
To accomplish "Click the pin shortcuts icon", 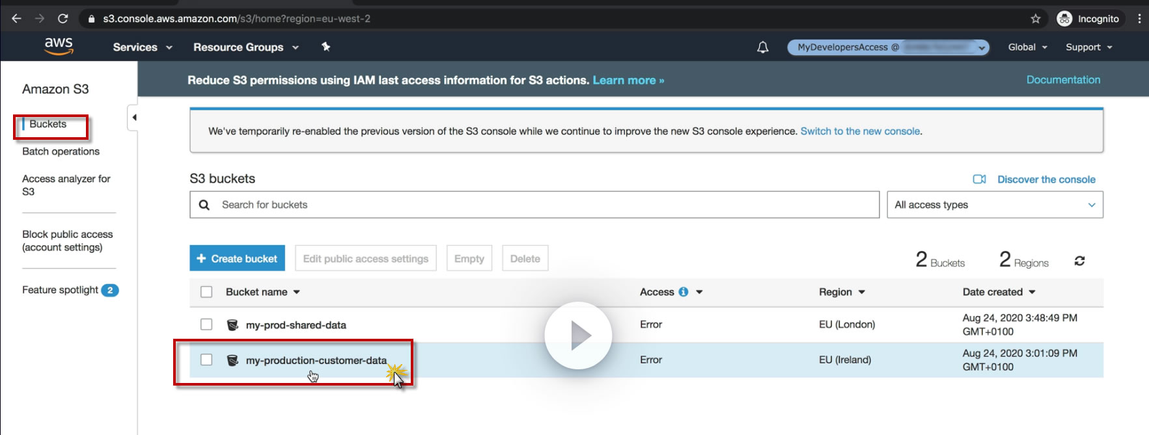I will coord(326,47).
